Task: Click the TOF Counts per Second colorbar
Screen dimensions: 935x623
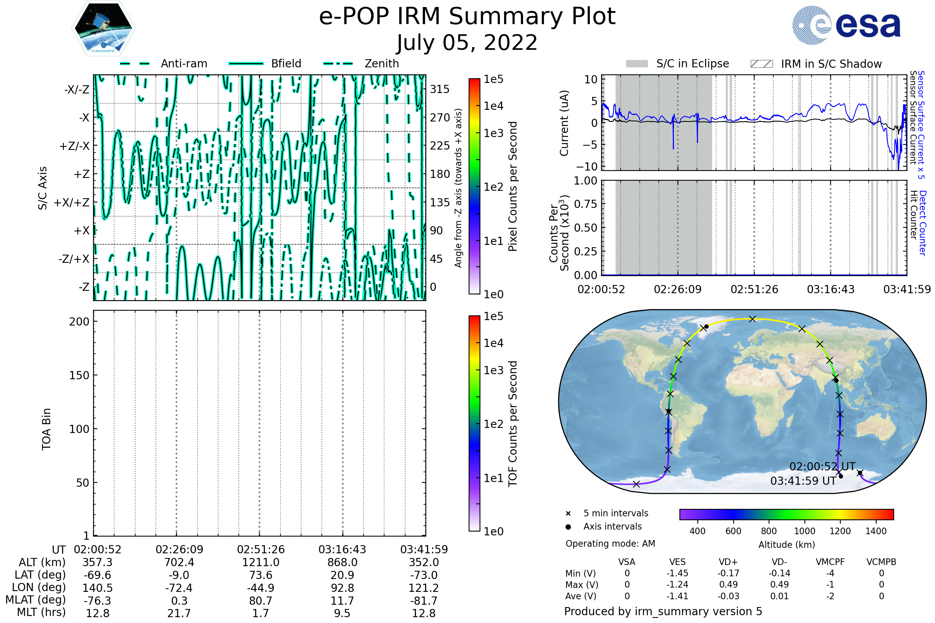Action: [474, 423]
